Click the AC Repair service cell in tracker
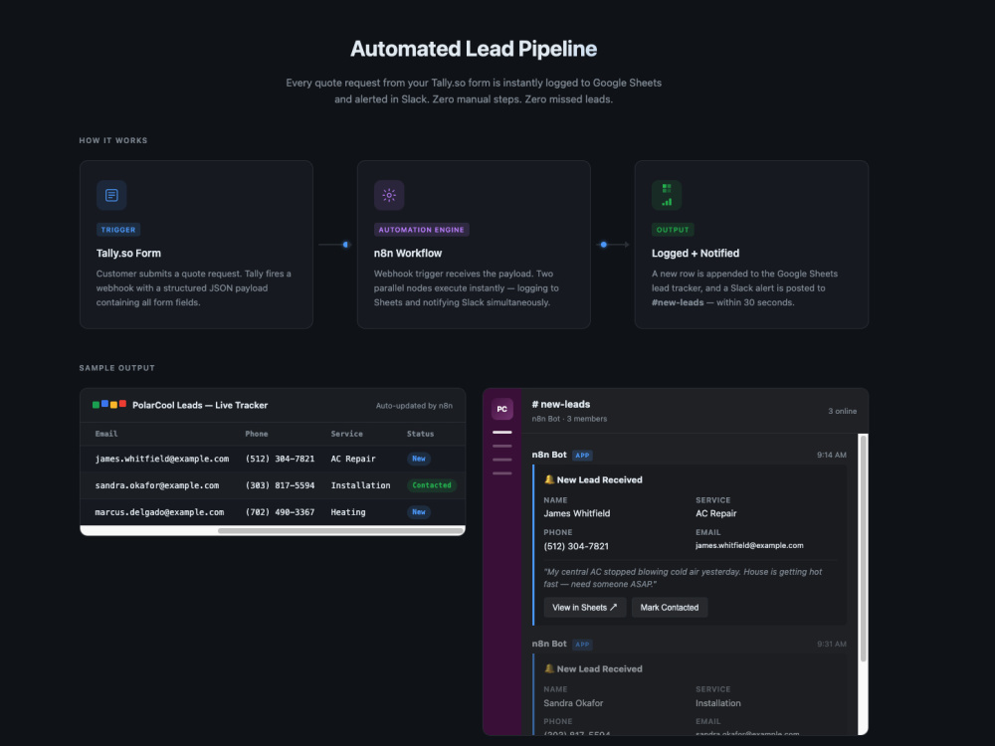 click(x=353, y=459)
